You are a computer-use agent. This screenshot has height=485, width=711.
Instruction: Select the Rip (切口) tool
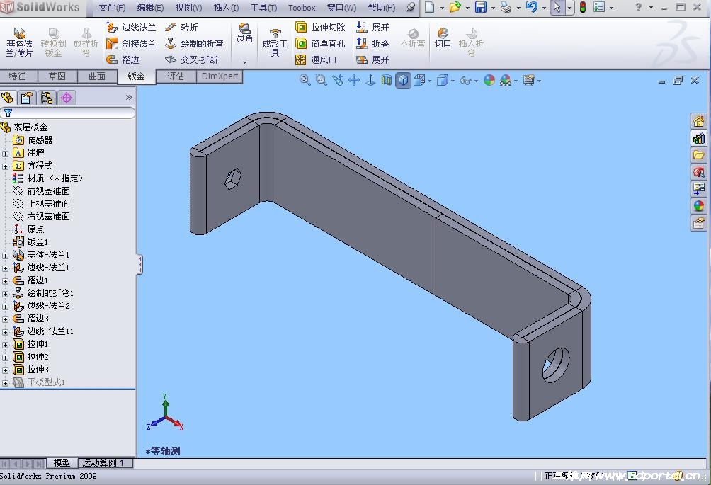click(x=443, y=38)
